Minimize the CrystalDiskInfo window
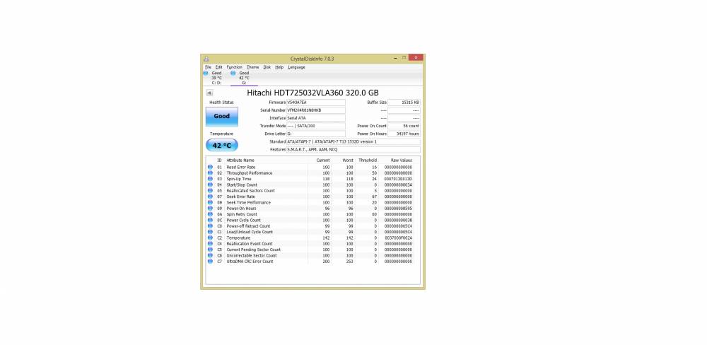This screenshot has height=345, width=707. (395, 58)
